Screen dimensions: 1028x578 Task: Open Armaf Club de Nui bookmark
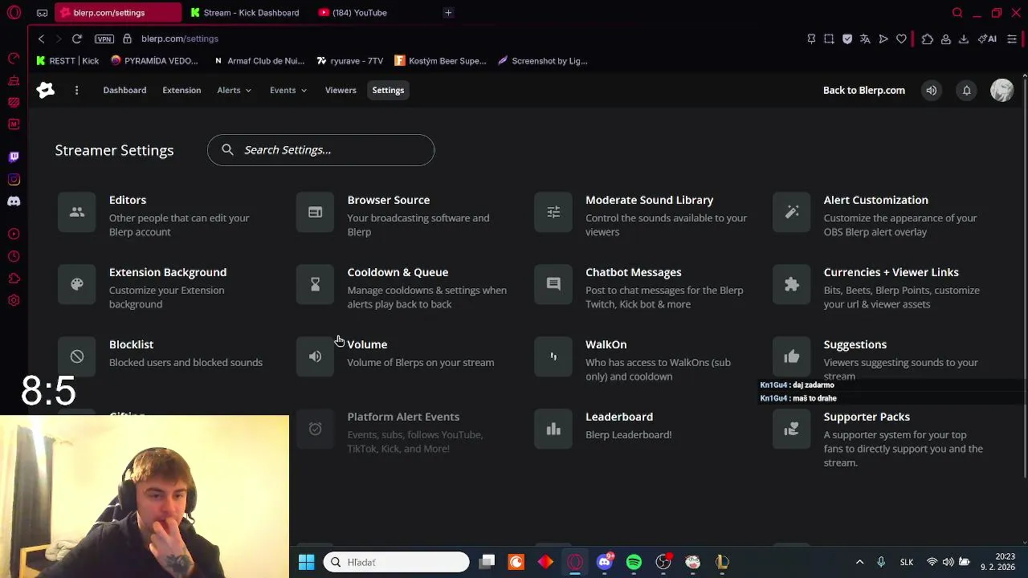coord(259,61)
